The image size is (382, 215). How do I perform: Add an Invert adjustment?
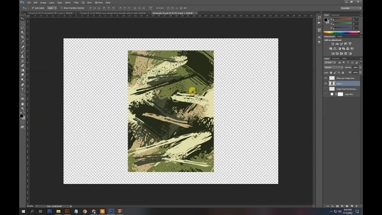coord(333,54)
